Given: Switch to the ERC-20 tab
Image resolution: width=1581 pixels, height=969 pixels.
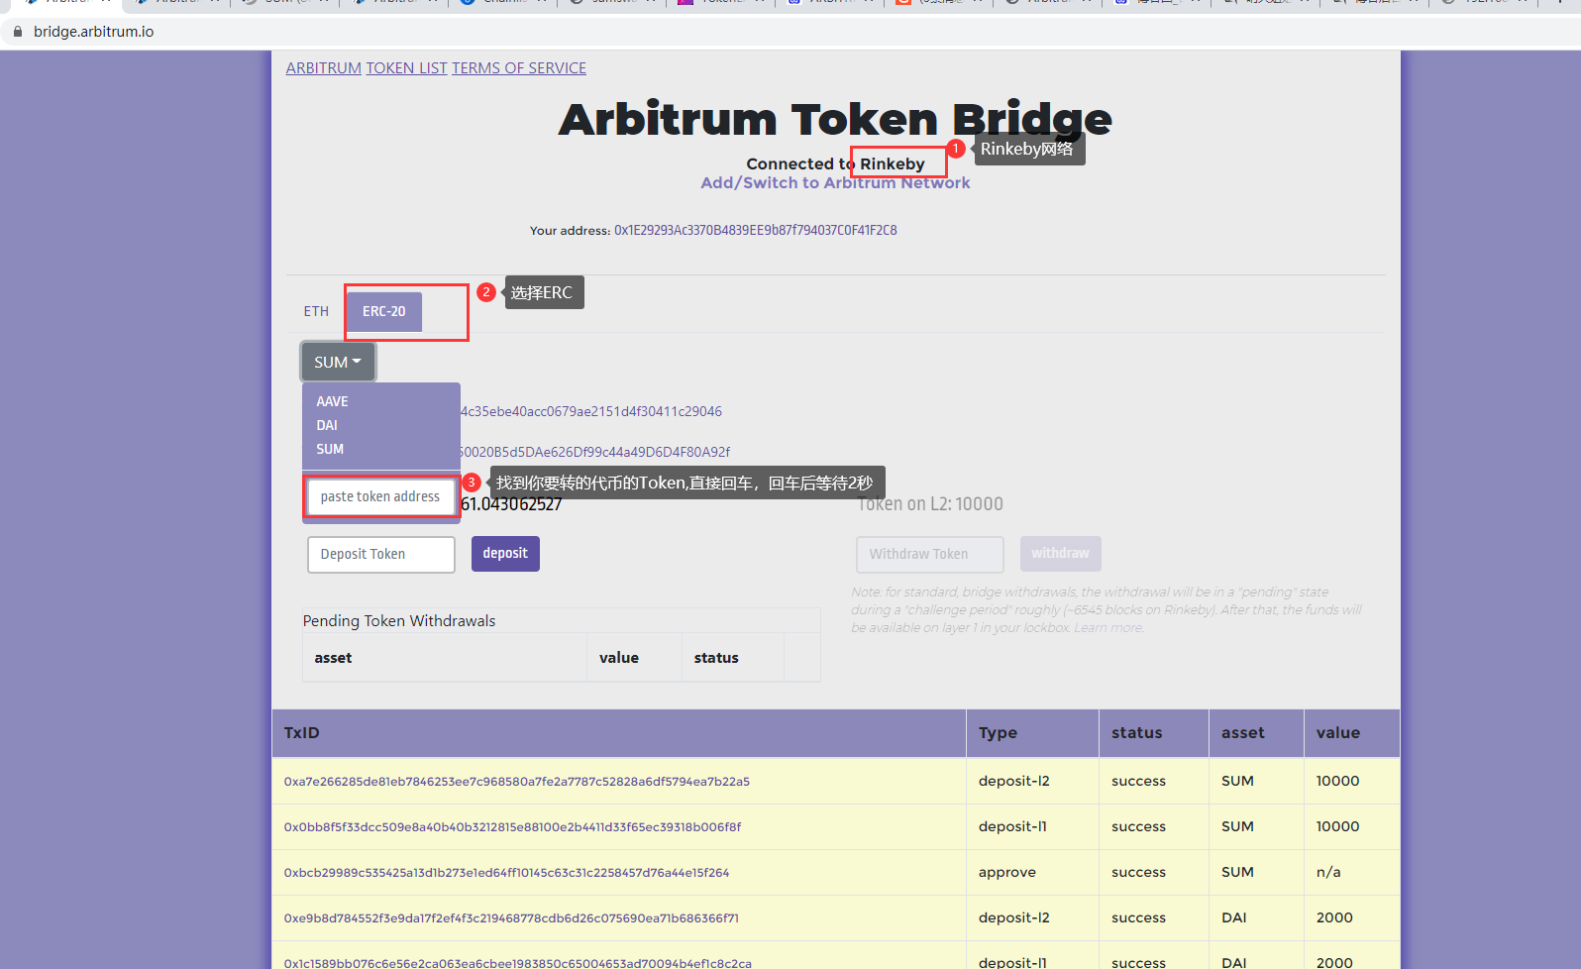Looking at the screenshot, I should click(x=384, y=311).
